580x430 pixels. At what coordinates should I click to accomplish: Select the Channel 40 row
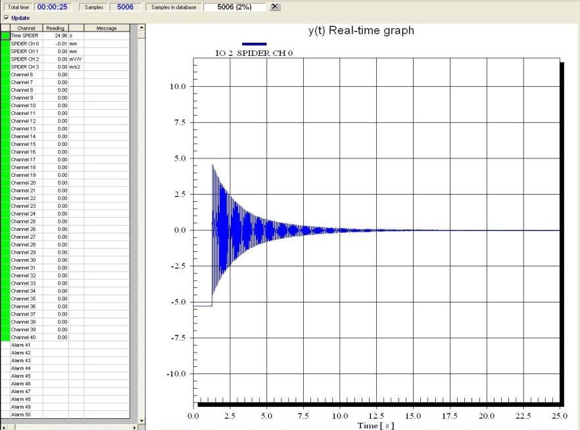(x=65, y=337)
